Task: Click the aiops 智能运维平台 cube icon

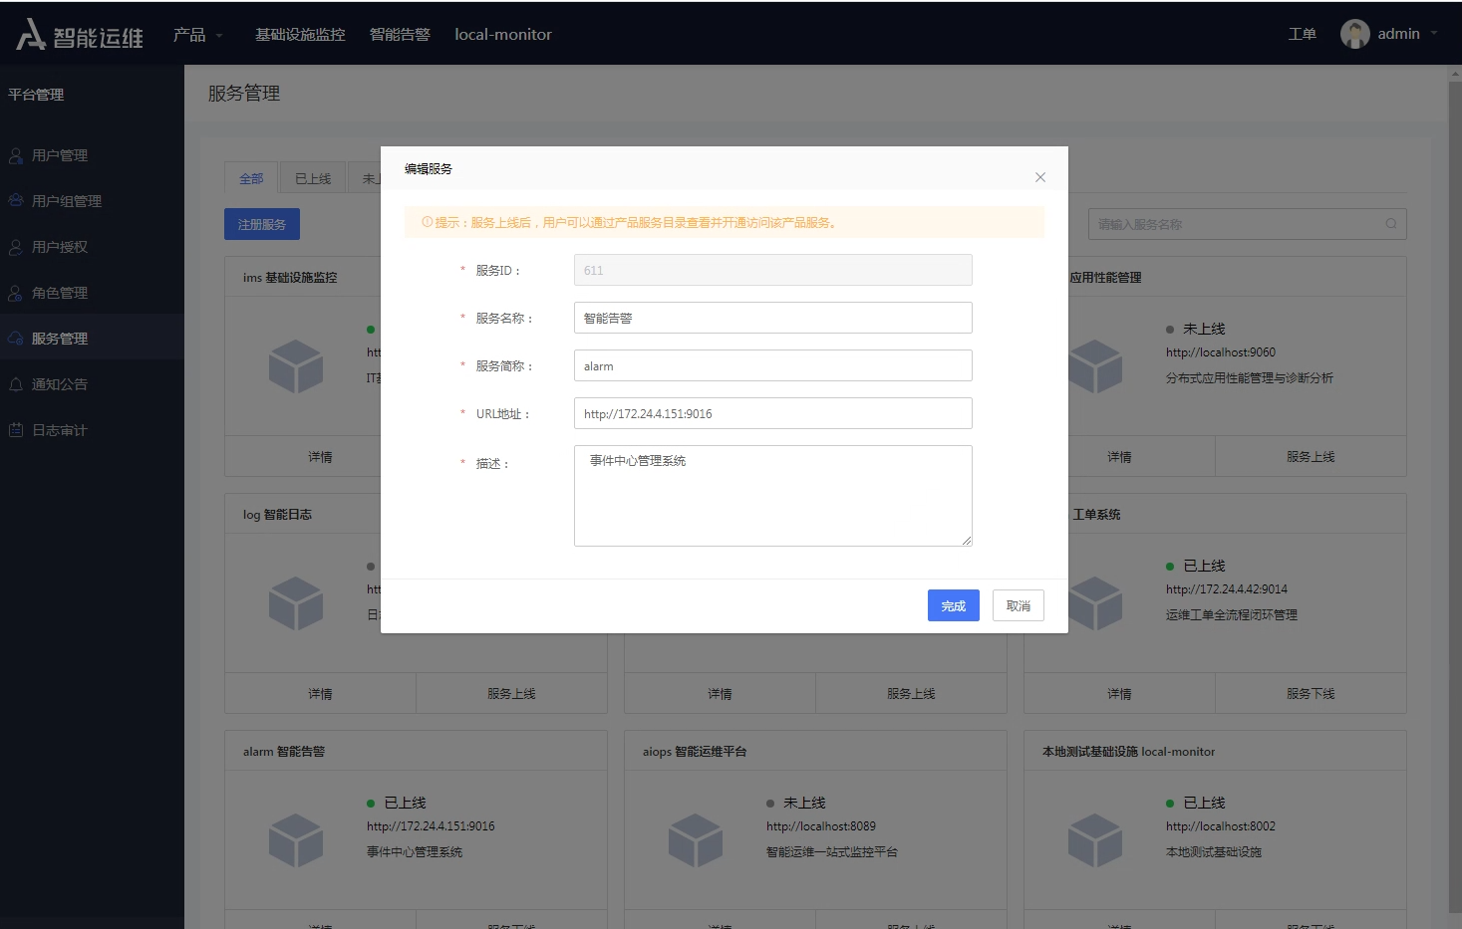Action: coord(696,840)
